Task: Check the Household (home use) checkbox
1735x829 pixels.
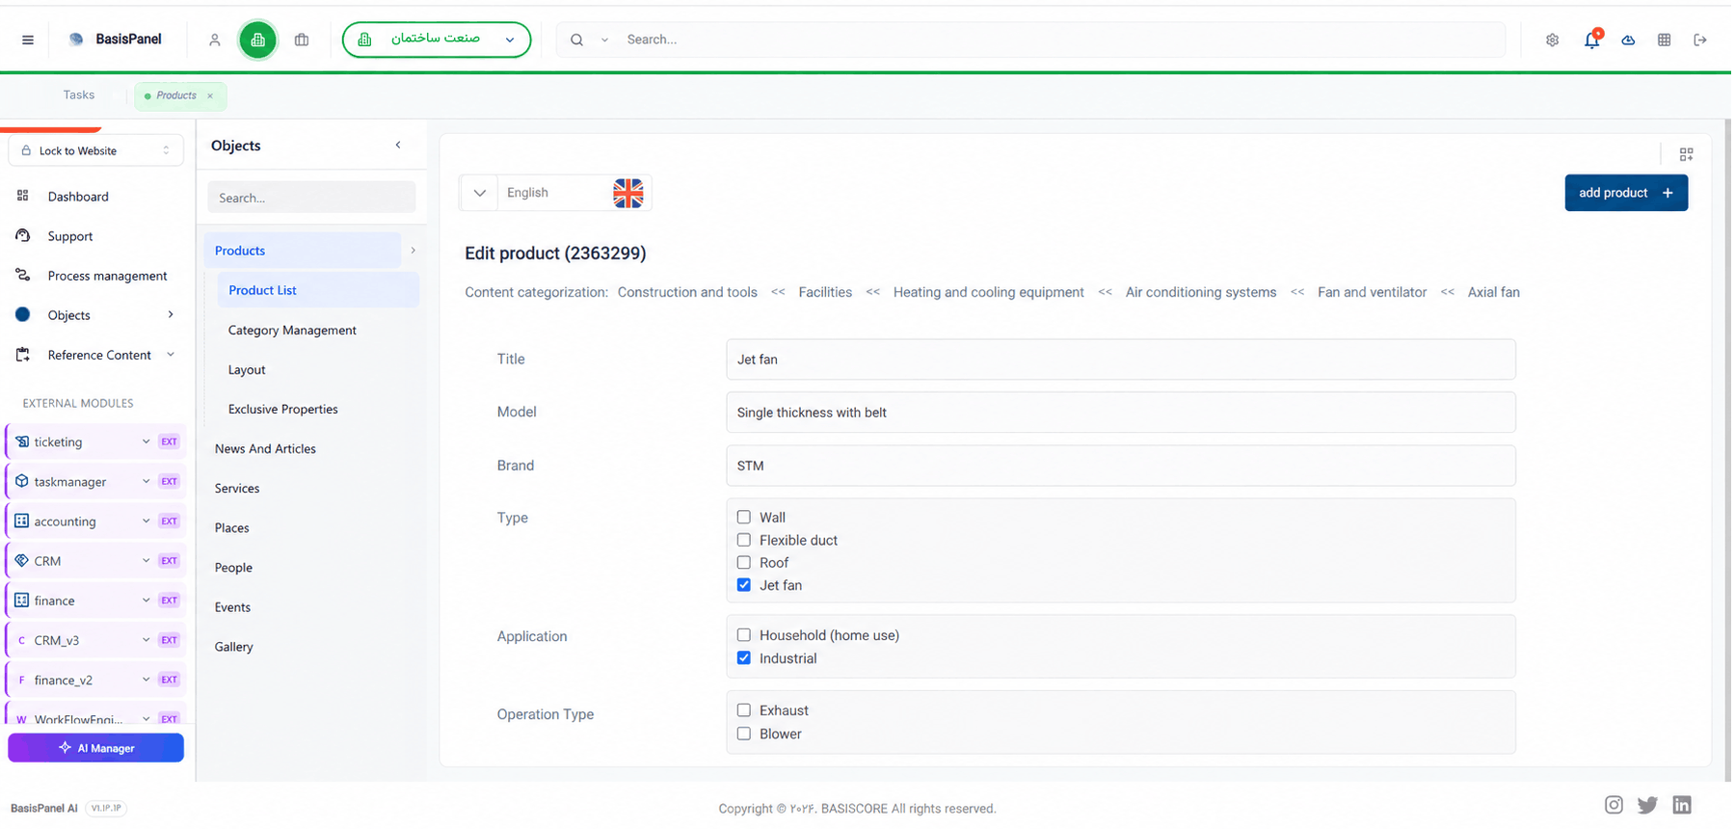Action: (743, 634)
